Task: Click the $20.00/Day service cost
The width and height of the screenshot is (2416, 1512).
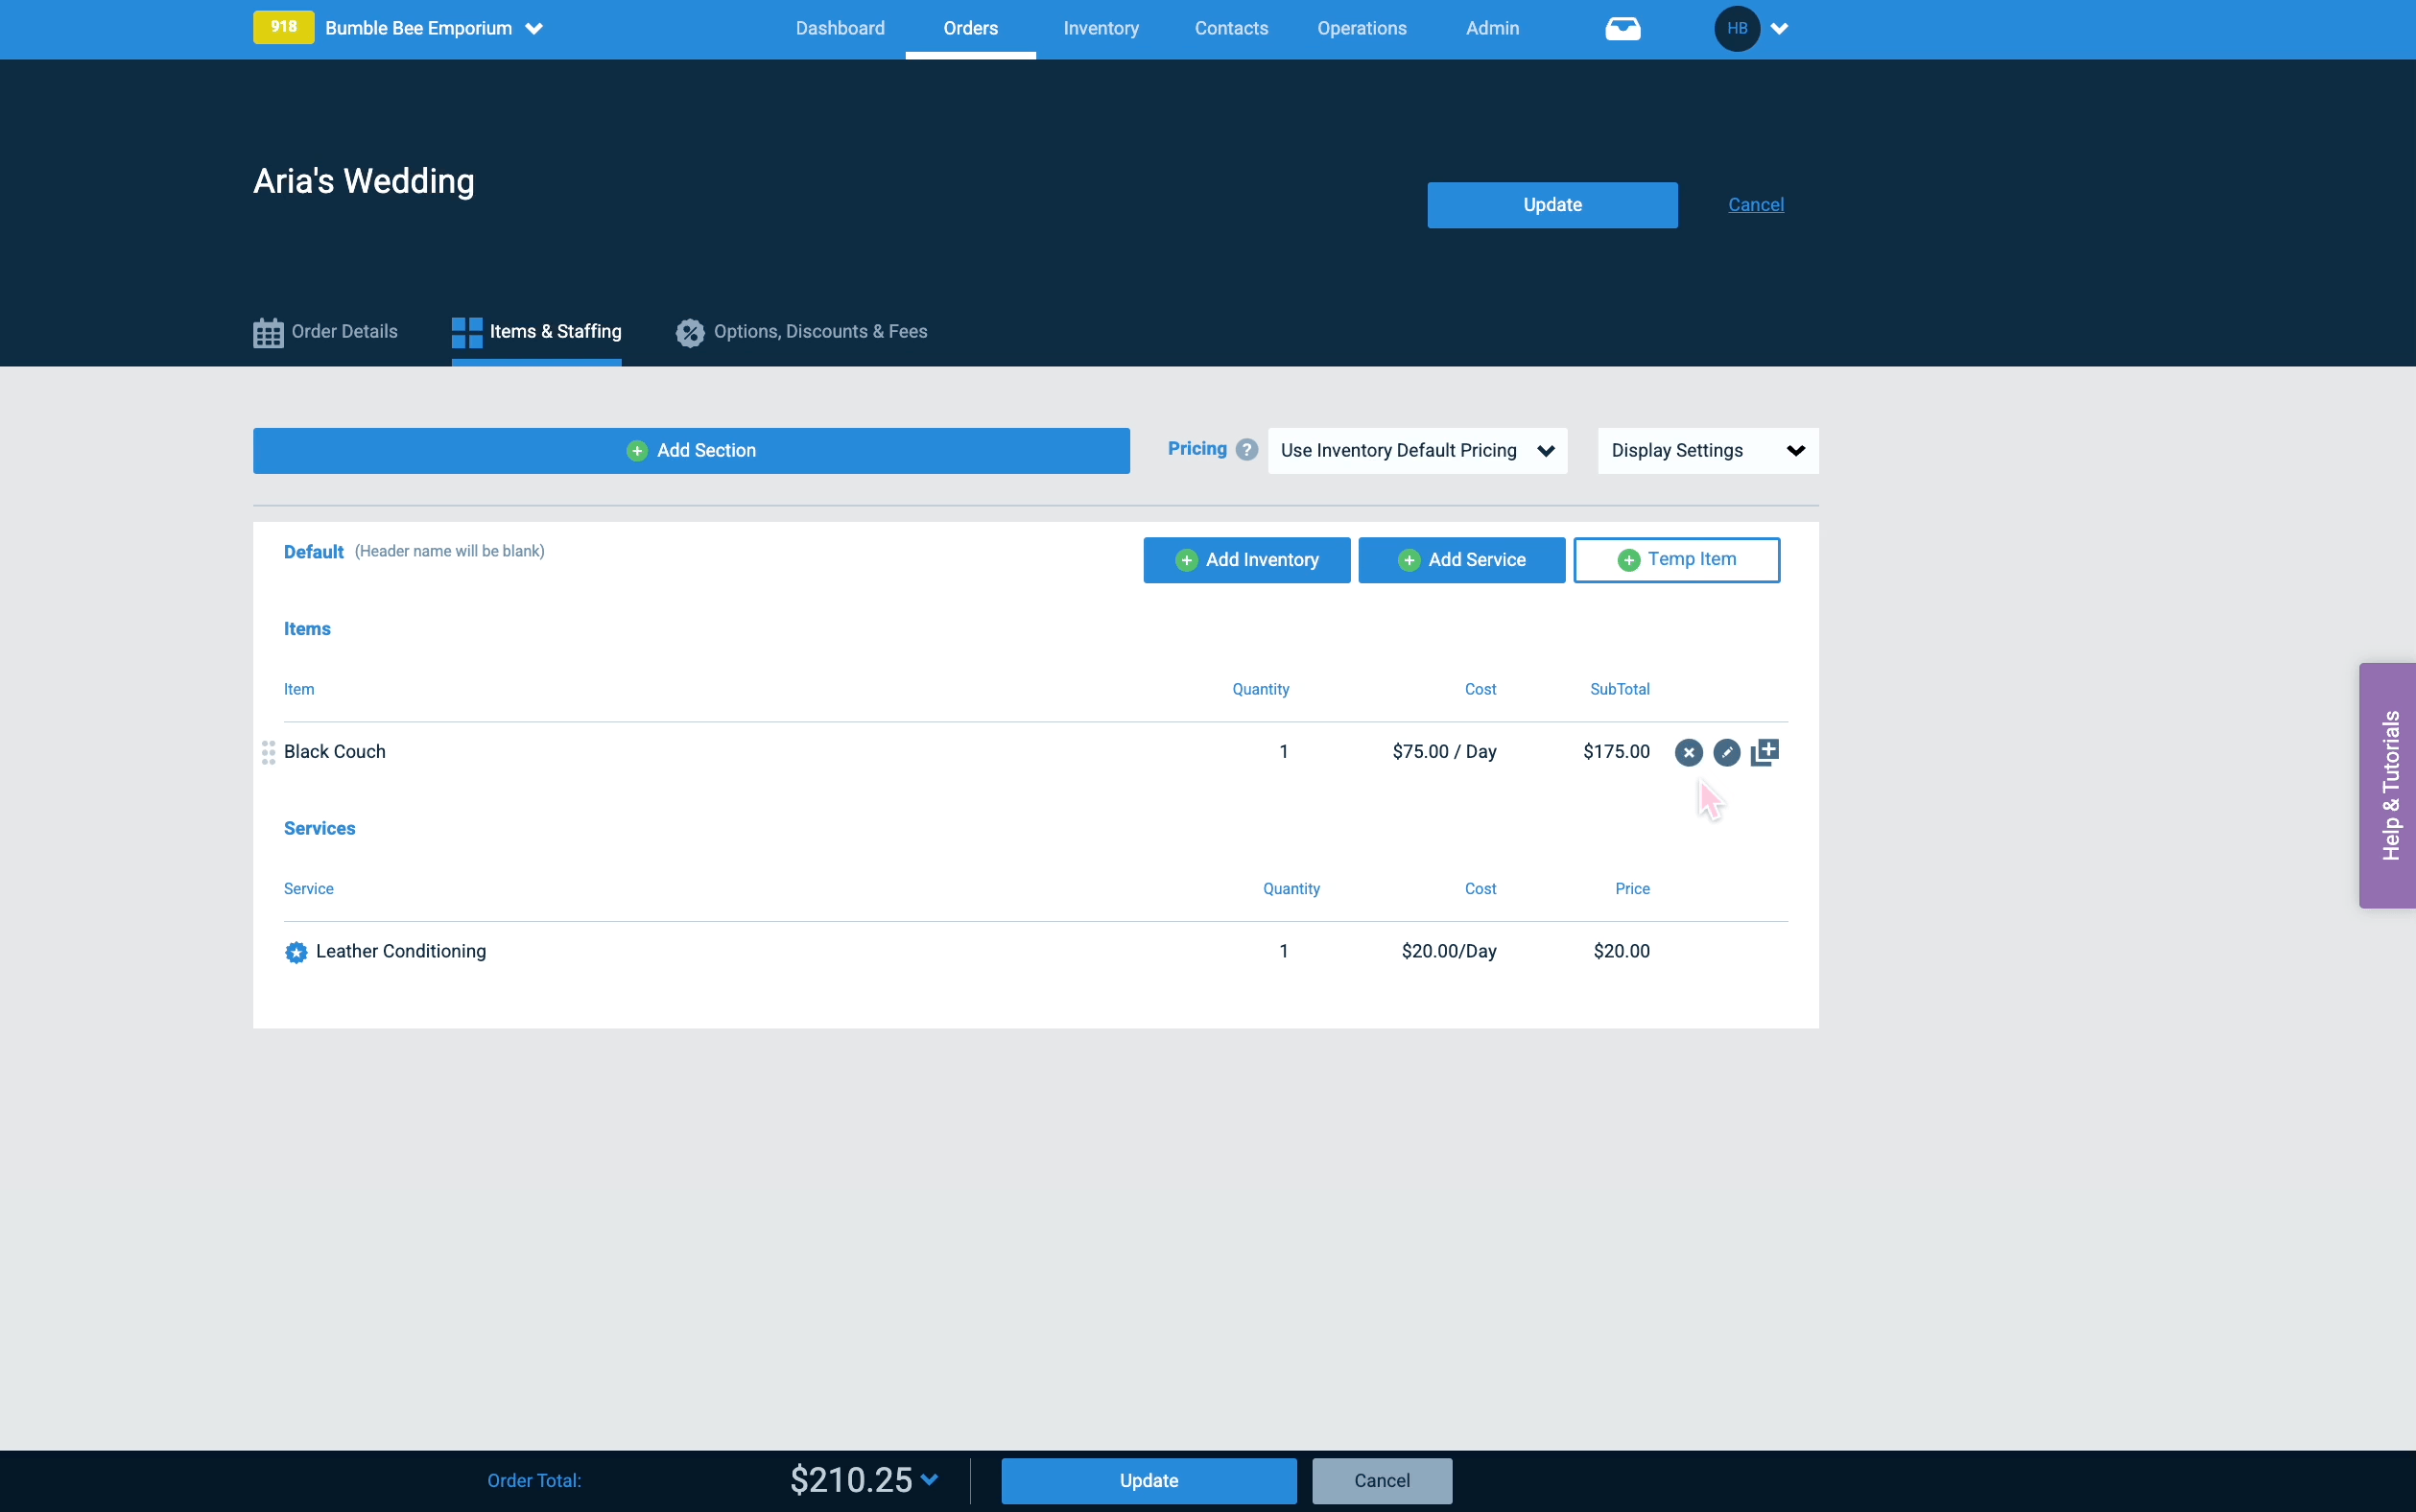Action: (1449, 952)
